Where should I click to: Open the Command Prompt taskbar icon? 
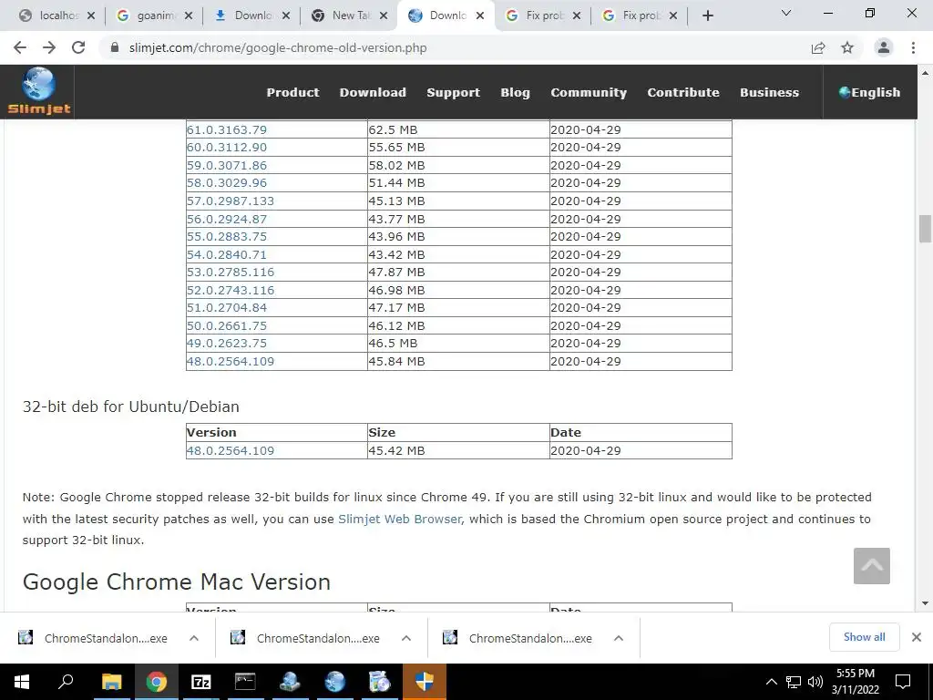(245, 682)
